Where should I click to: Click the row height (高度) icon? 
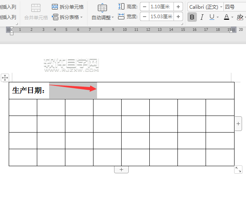pyautogui.click(x=121, y=7)
